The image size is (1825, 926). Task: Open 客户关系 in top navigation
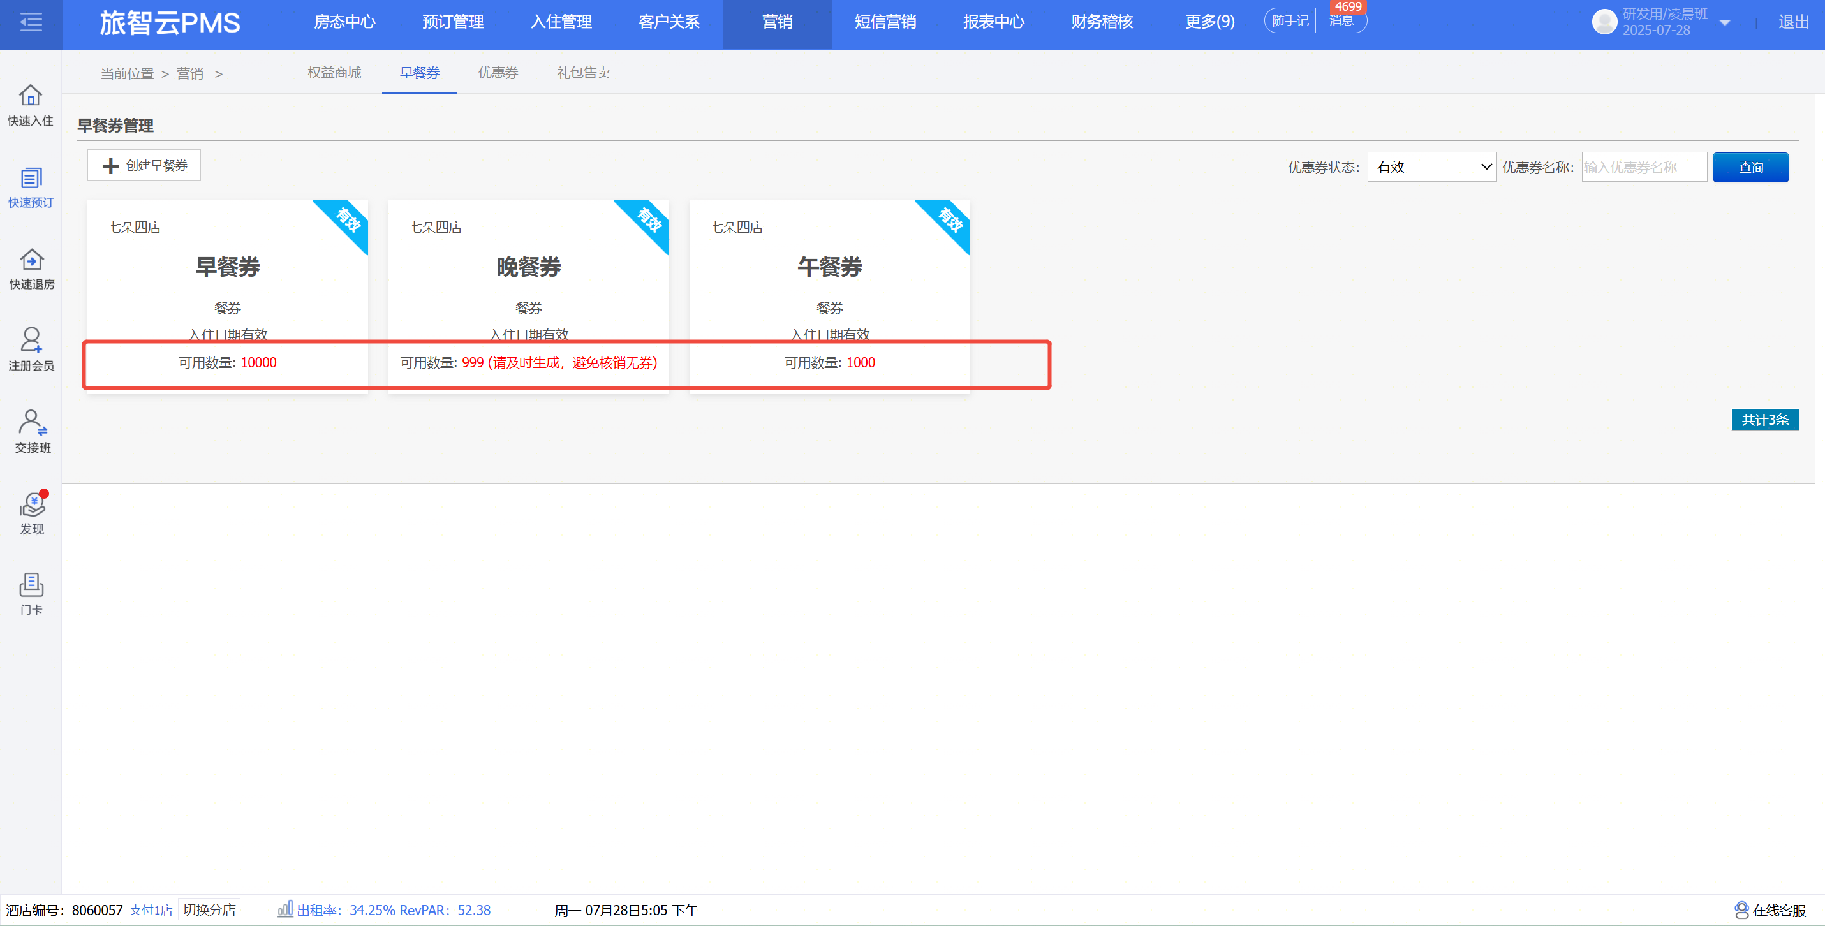click(669, 22)
